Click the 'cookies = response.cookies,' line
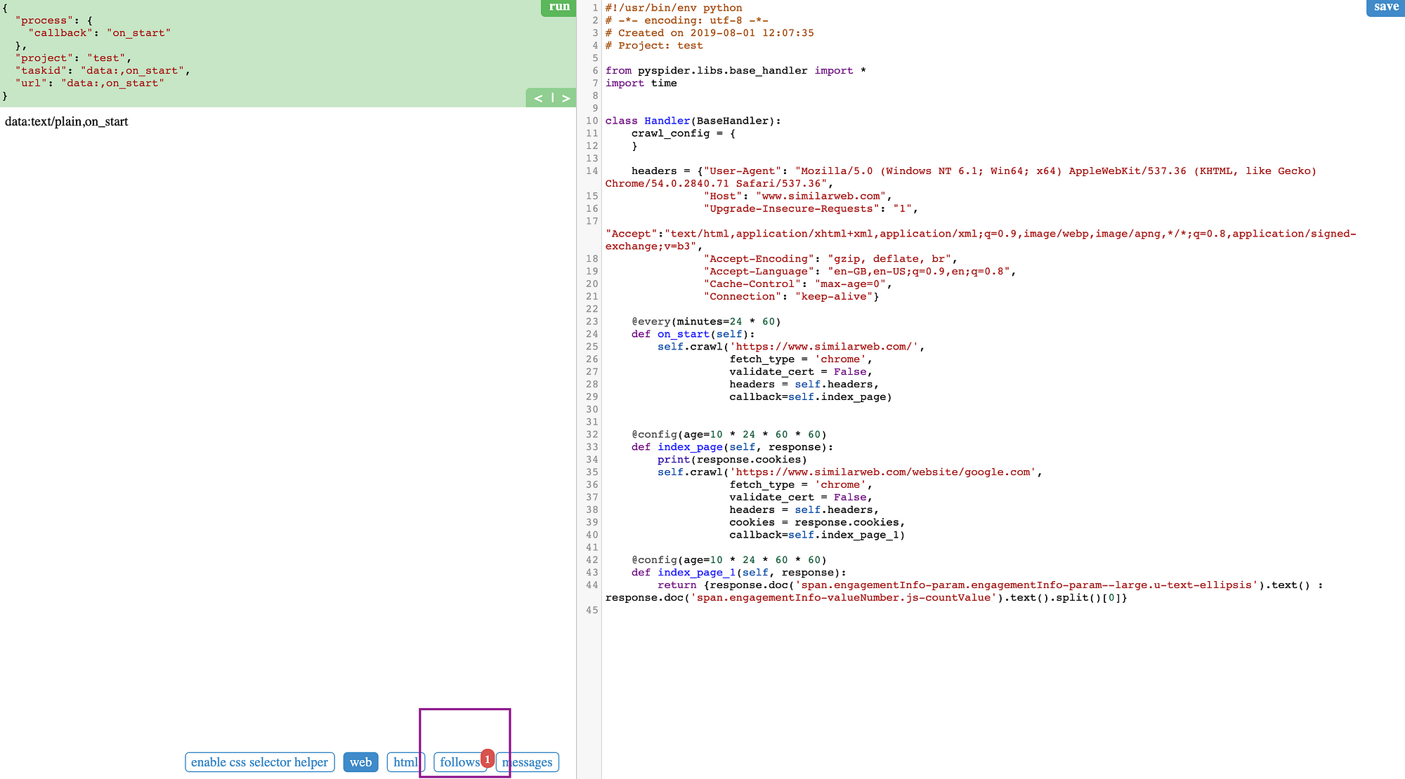1405x779 pixels. 817,523
